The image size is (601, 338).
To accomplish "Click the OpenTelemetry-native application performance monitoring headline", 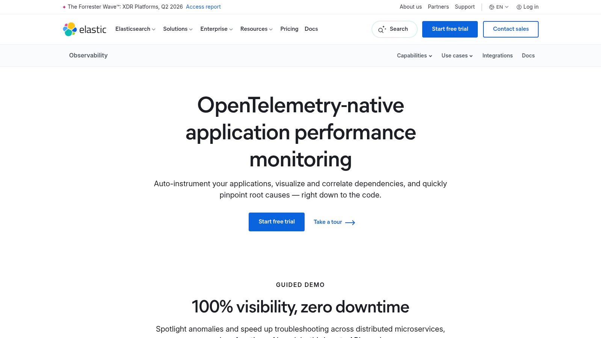I will pyautogui.click(x=300, y=132).
